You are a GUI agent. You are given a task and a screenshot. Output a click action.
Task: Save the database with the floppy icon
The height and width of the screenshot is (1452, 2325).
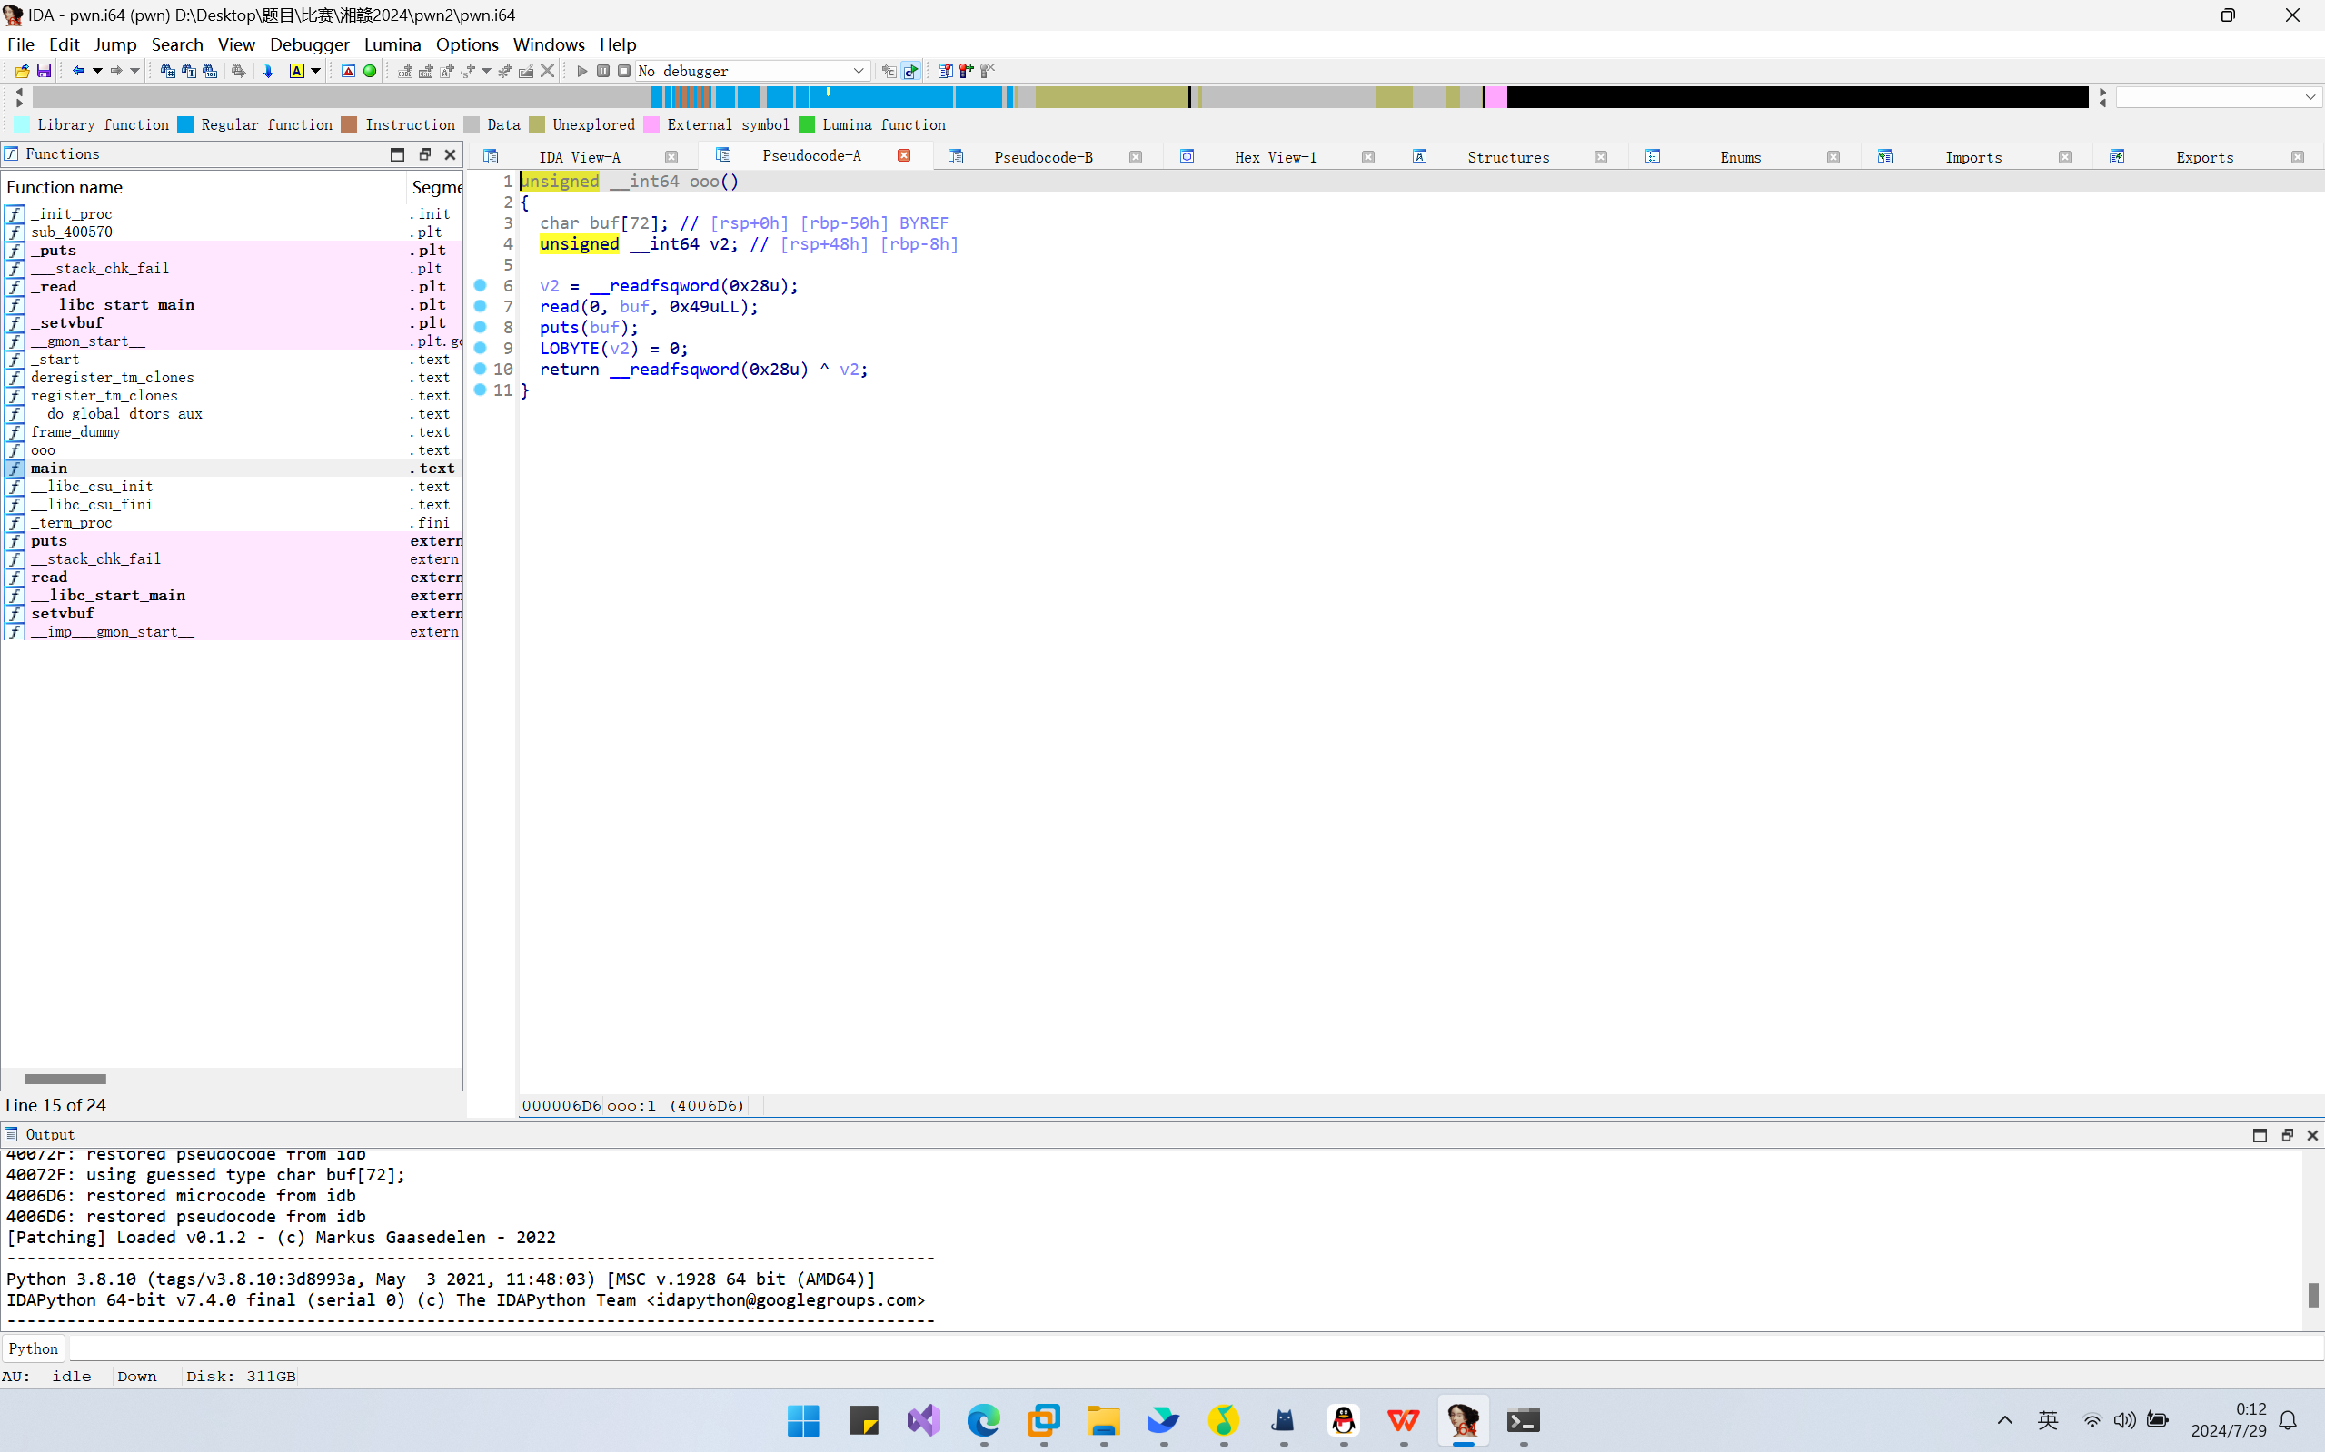click(45, 71)
